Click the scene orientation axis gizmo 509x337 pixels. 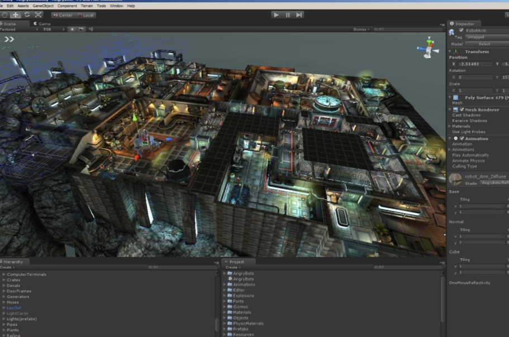(x=429, y=48)
